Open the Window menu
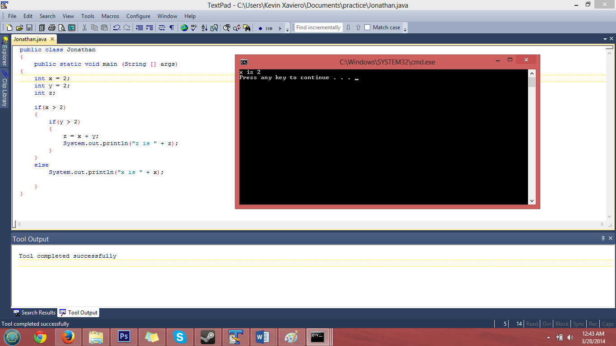The height and width of the screenshot is (346, 616). 167,16
